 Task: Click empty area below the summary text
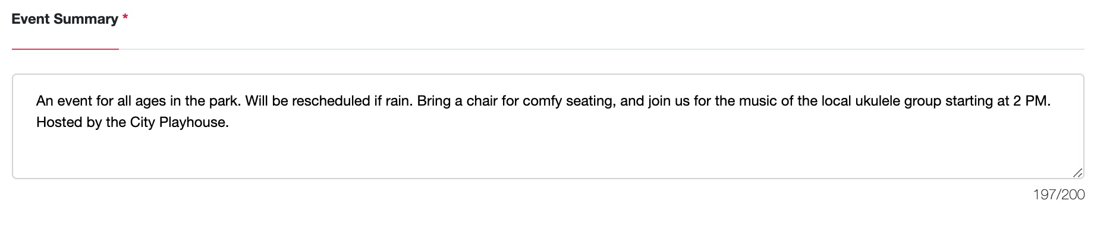(x=547, y=155)
